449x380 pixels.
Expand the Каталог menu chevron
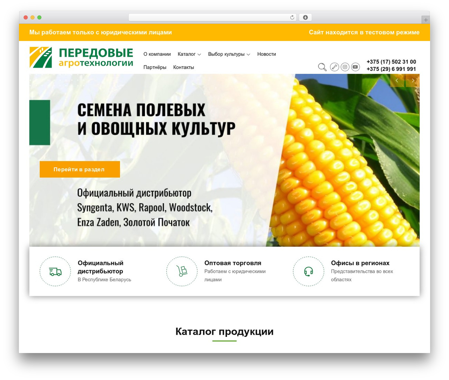tap(199, 54)
